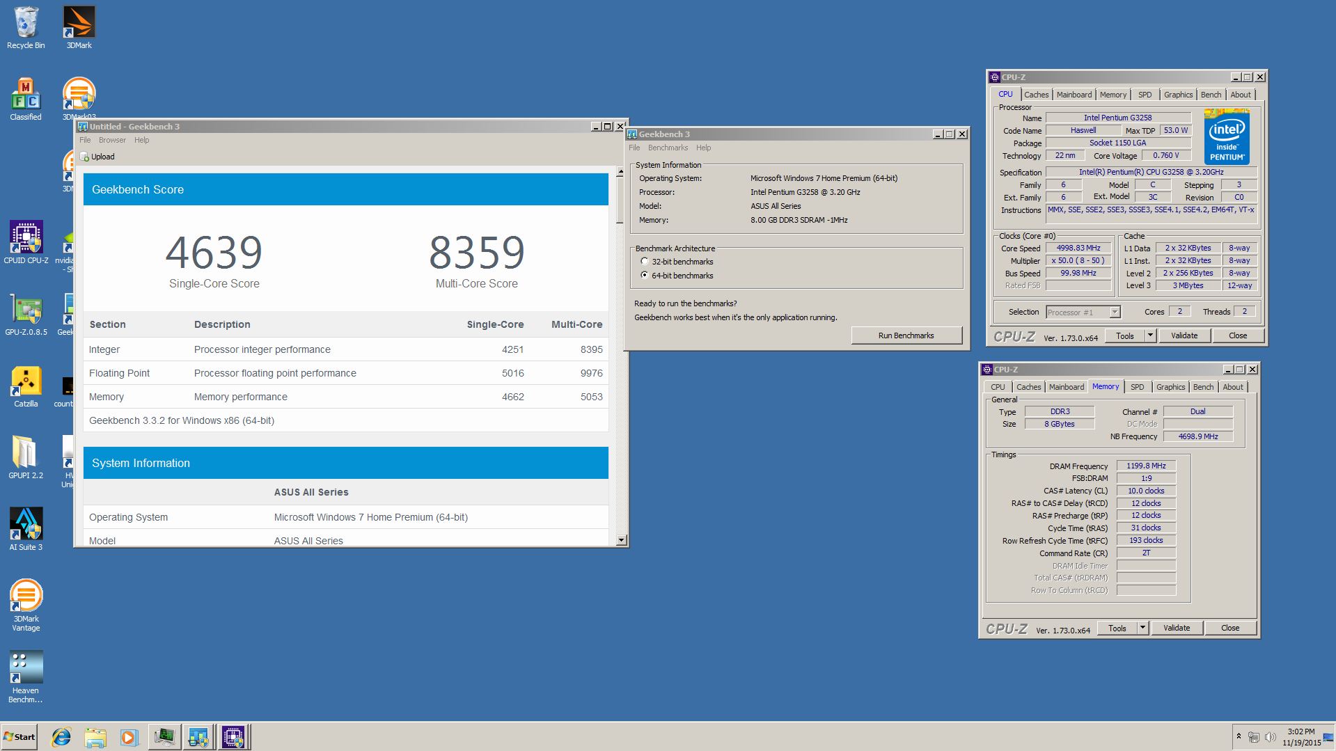Switch to the CPU tab in the lower CPU-Z window
This screenshot has height=751, width=1336.
[x=998, y=387]
